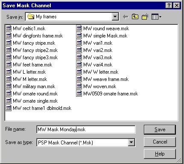184x164 pixels.
Task: Click the file icon beside MW vari1.msk
Action: tap(79, 43)
